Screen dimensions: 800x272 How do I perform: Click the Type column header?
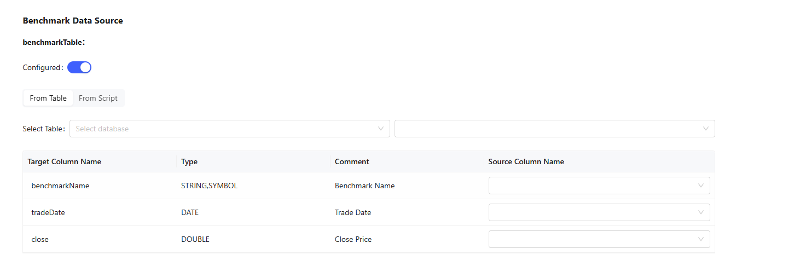click(189, 161)
